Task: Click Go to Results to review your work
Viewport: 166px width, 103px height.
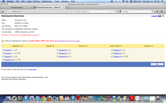Action: click(x=67, y=41)
